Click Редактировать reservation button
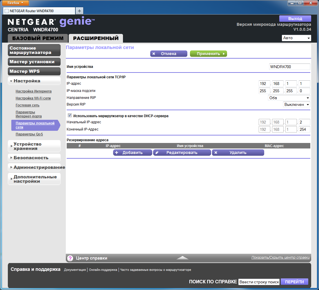This screenshot has height=290, width=319. coord(182,153)
